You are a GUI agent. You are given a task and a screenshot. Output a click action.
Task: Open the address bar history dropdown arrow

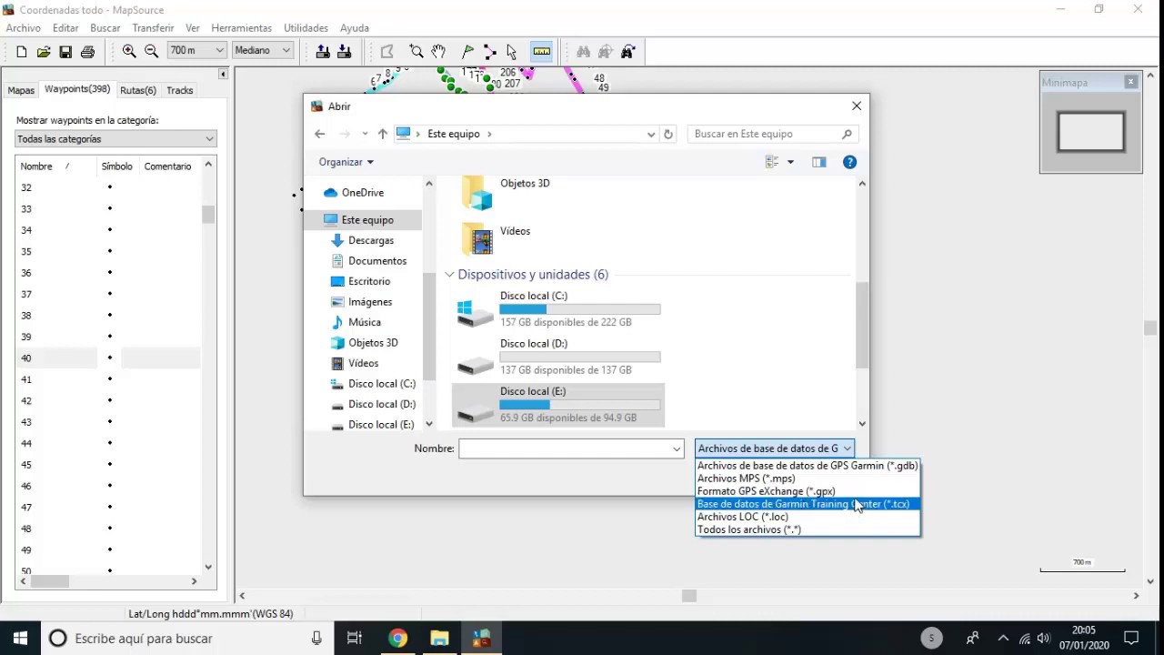pos(651,134)
